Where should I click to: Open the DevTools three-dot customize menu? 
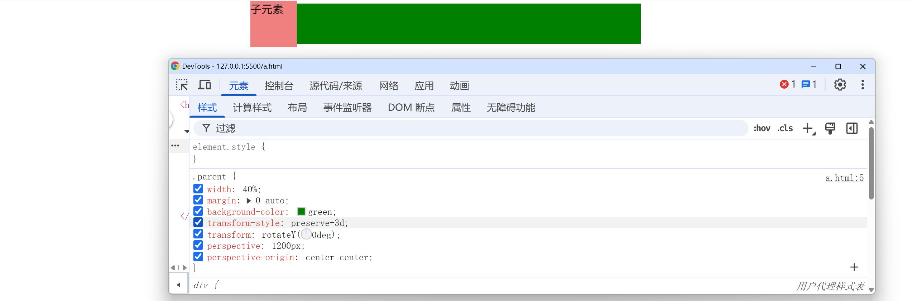click(x=863, y=85)
